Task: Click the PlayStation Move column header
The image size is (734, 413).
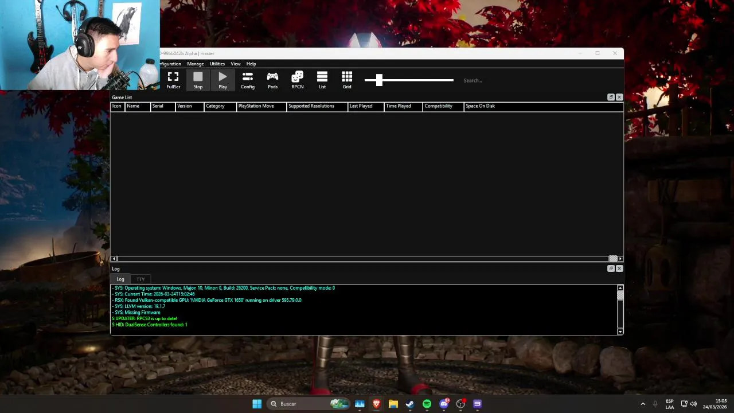Action: 261,106
